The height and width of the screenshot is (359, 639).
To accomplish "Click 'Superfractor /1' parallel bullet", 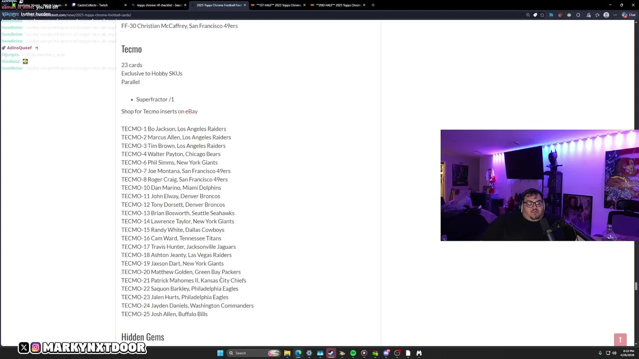I will pyautogui.click(x=155, y=99).
